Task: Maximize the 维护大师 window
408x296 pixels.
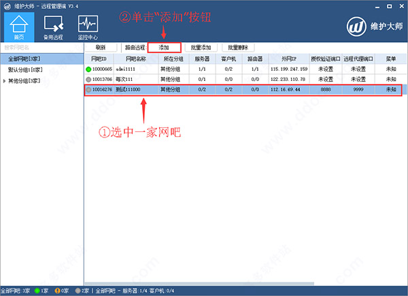Action: (389, 7)
